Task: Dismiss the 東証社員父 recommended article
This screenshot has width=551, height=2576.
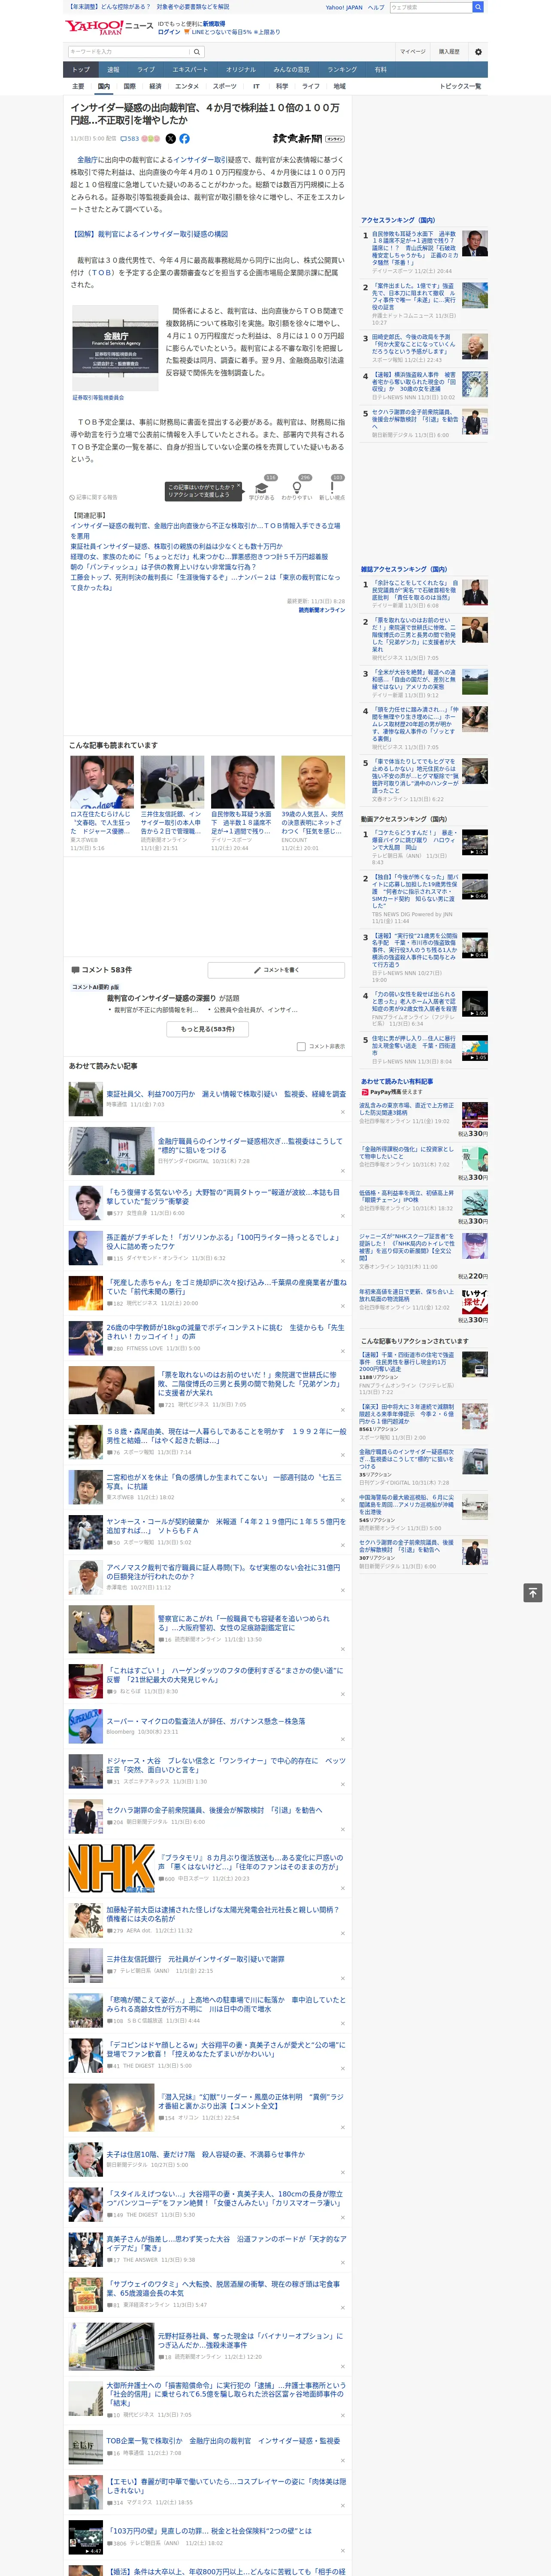Action: (x=342, y=1113)
